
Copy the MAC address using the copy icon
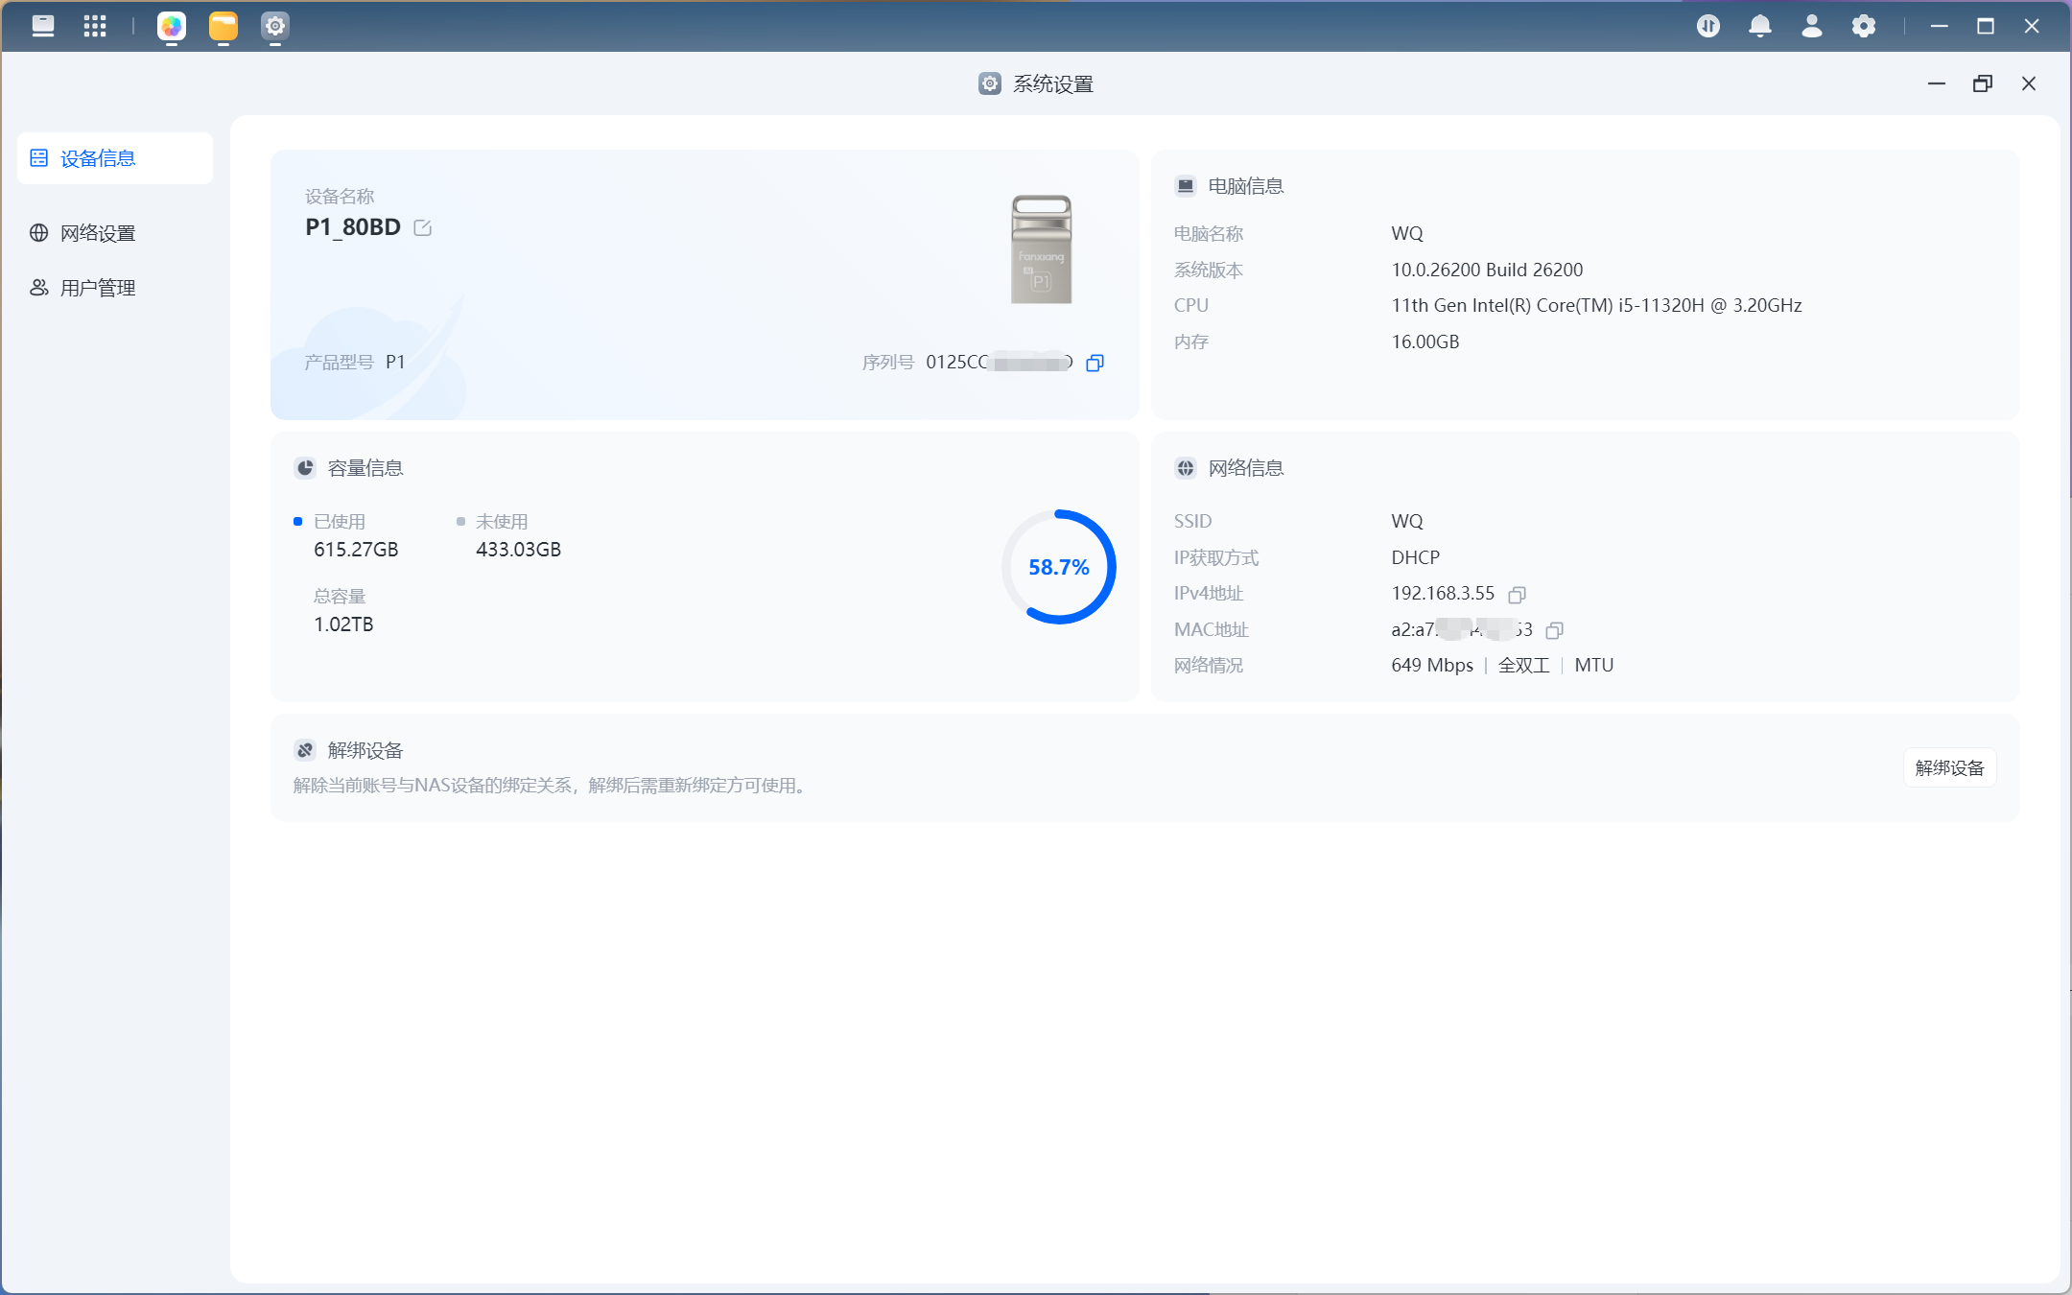point(1555,630)
